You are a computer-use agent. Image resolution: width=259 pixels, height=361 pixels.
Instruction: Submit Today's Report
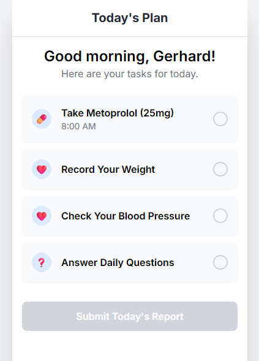[x=130, y=316]
